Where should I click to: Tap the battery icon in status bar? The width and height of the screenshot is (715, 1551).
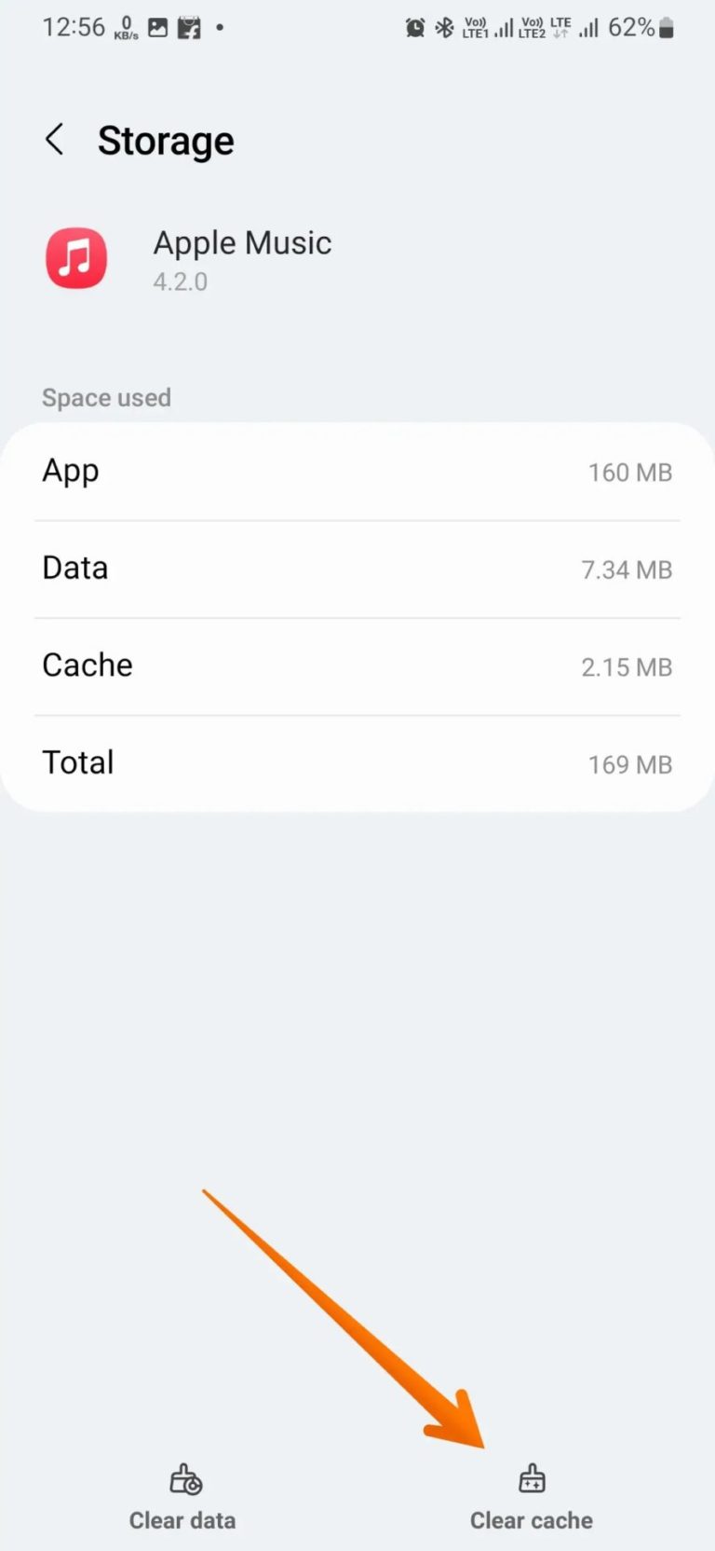pyautogui.click(x=666, y=28)
